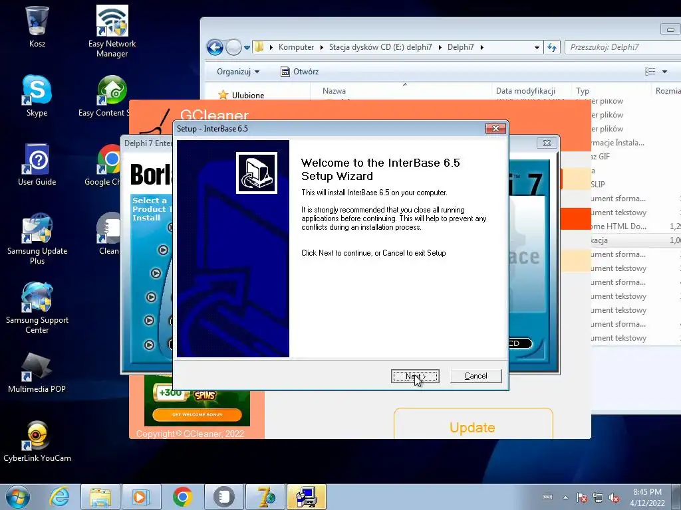The image size is (681, 510).
Task: Launch CyberLink YouCam from desktop
Action: click(37, 442)
